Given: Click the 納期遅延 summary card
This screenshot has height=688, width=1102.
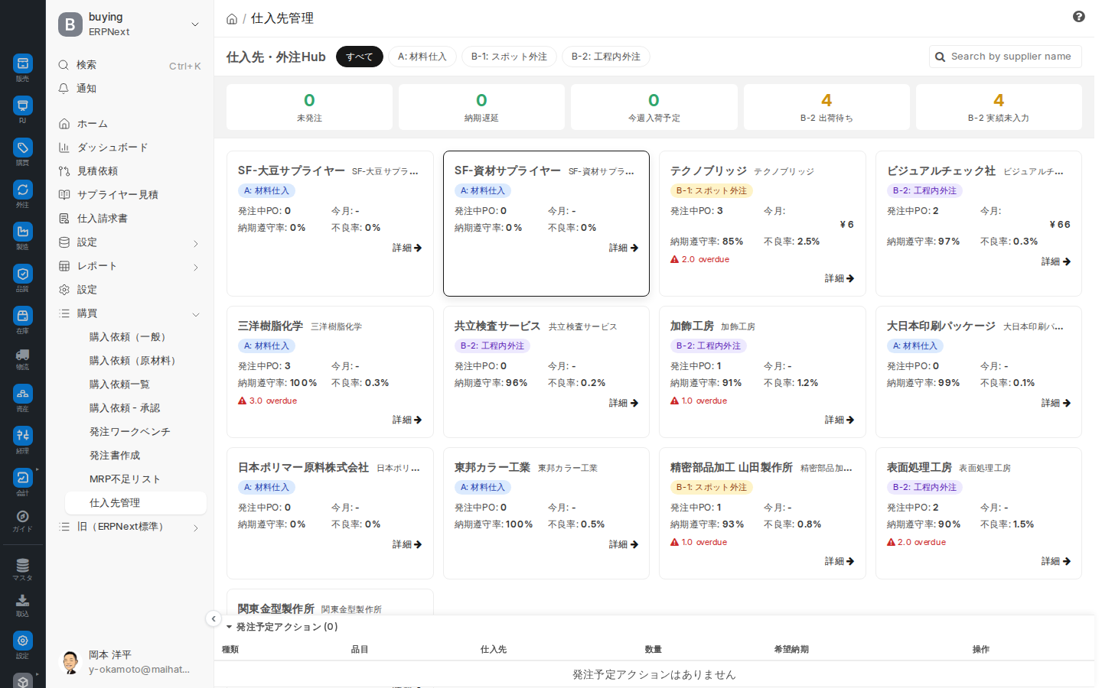Looking at the screenshot, I should click(x=482, y=107).
